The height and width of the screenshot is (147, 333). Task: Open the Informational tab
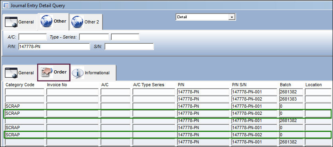[x=93, y=73]
